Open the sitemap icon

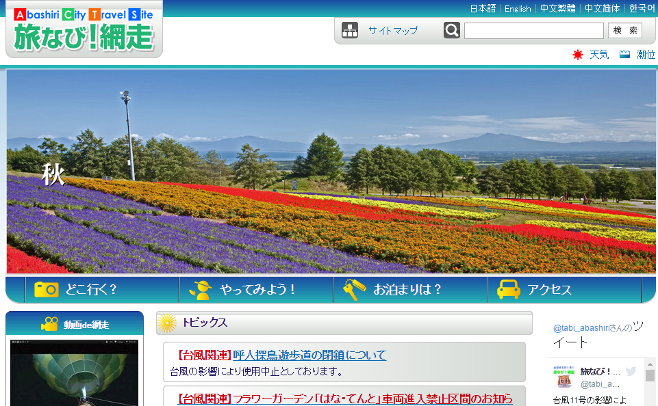pos(350,30)
